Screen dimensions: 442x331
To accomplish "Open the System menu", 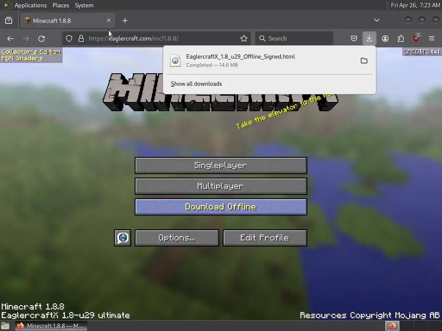I will (x=84, y=5).
